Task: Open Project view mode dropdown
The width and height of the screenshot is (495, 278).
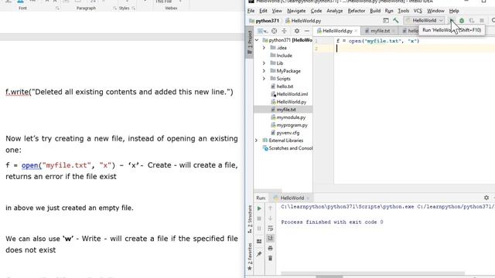Action: point(262,31)
